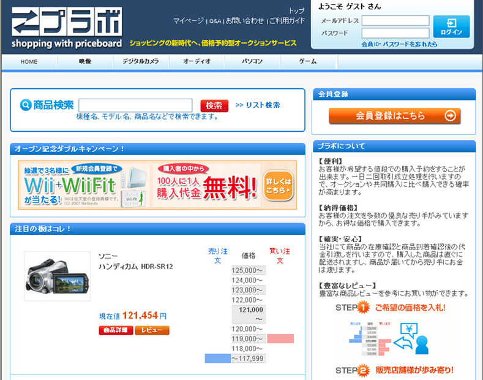
Task: Click the 注目の板はコレ! section header
Action: click(x=157, y=229)
